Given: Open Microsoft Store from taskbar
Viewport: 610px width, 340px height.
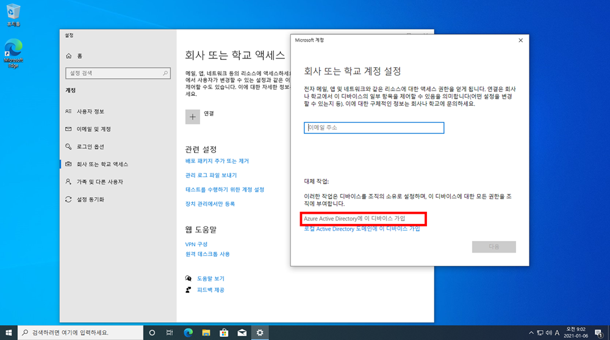Looking at the screenshot, I should click(224, 333).
